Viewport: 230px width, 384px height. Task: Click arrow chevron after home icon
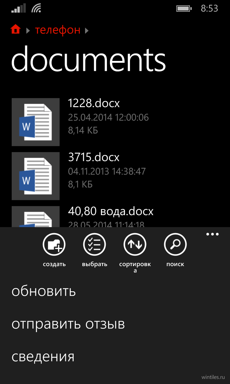point(28,30)
